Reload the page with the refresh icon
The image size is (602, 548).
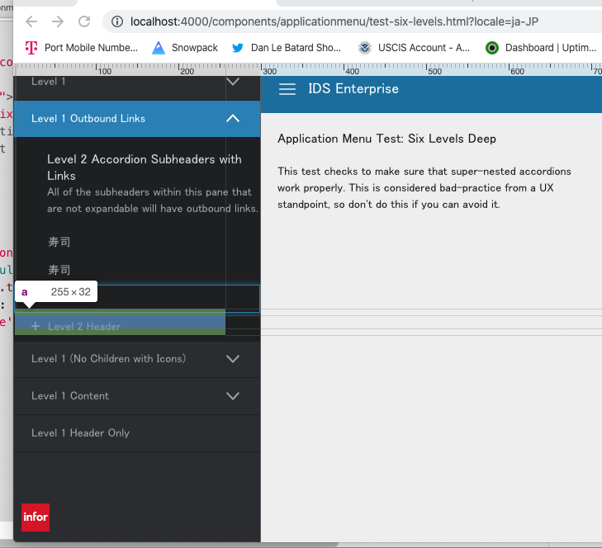84,21
